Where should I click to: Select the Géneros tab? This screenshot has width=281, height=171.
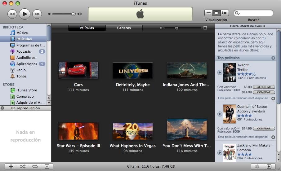click(124, 28)
